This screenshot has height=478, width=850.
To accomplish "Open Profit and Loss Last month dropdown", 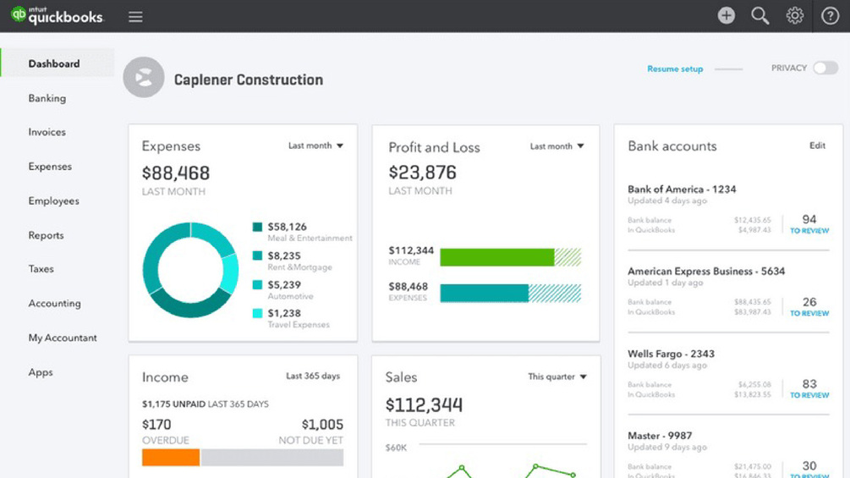I will tap(557, 146).
